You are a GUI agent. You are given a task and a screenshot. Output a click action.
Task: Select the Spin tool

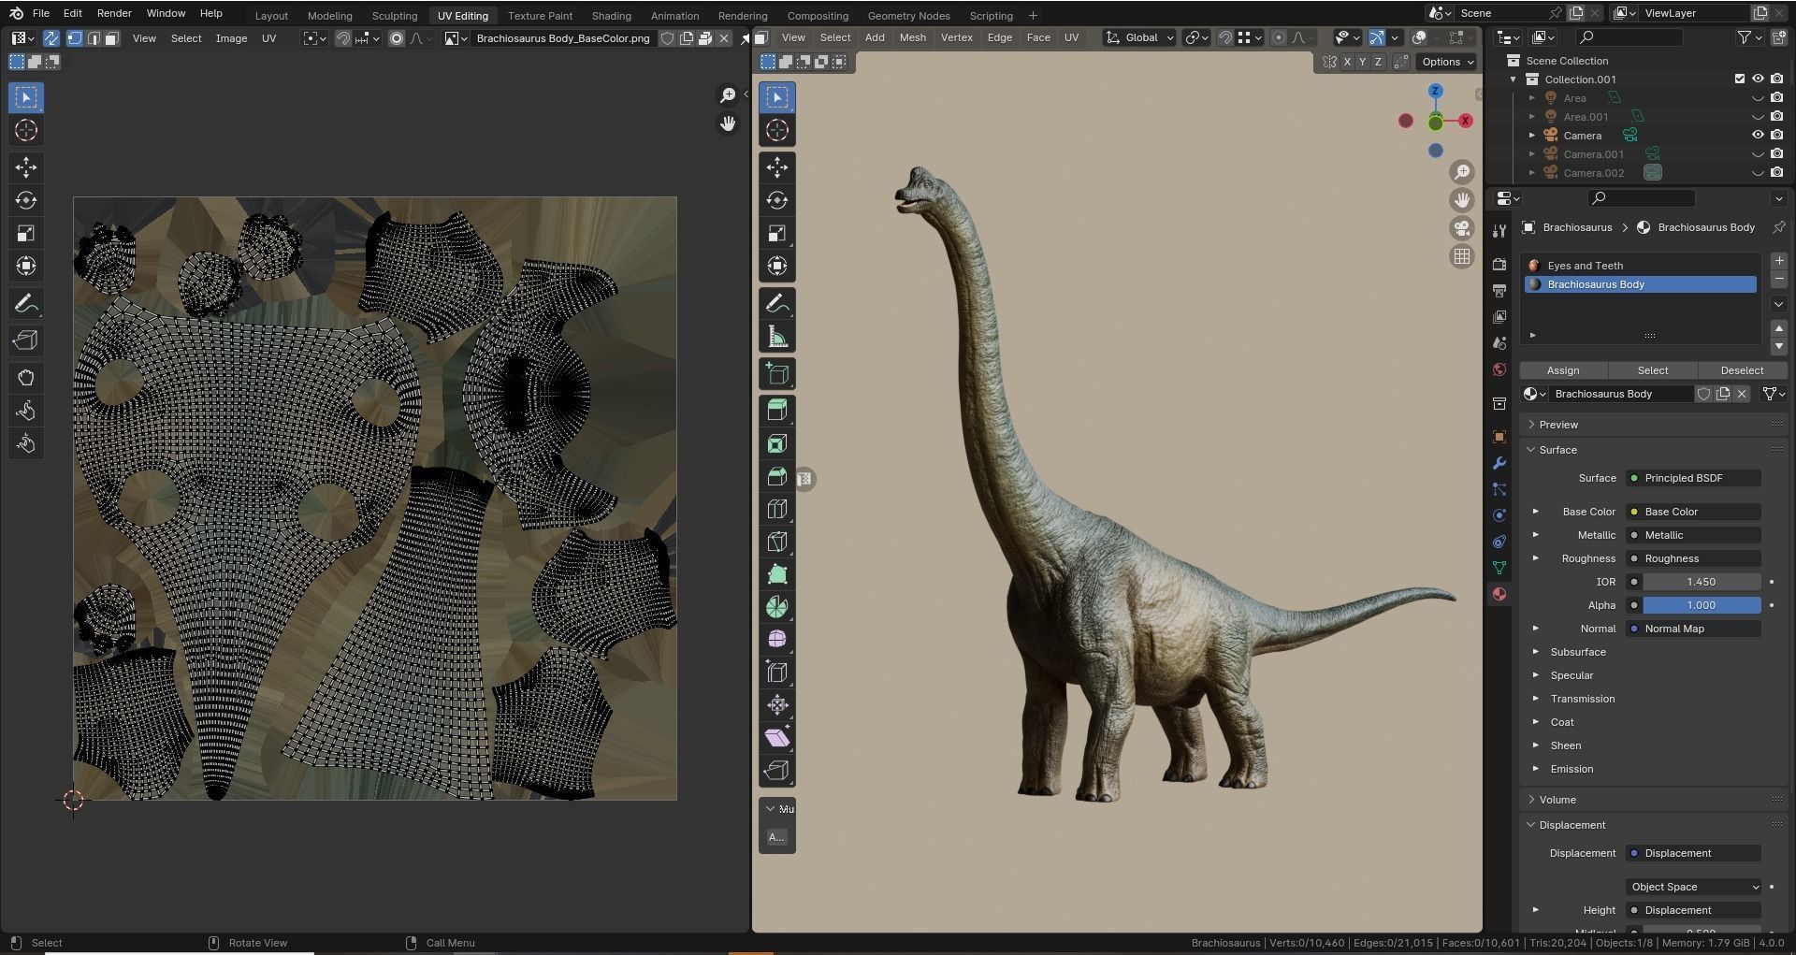pyautogui.click(x=777, y=607)
